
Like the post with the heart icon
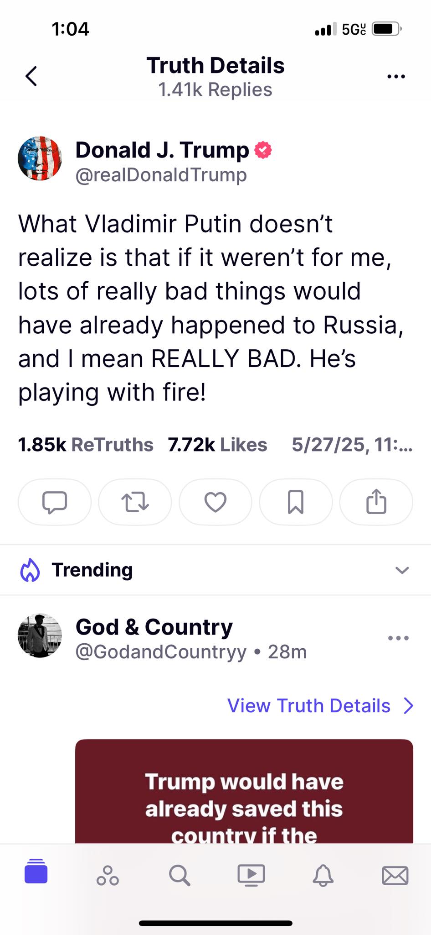pyautogui.click(x=215, y=502)
